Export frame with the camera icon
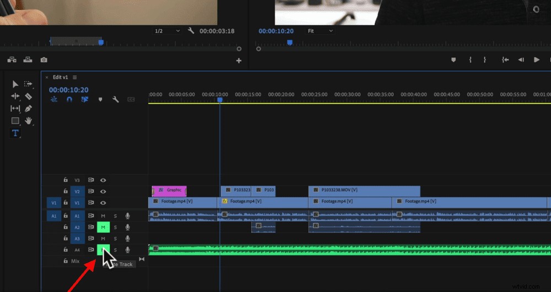551x292 pixels. click(44, 60)
